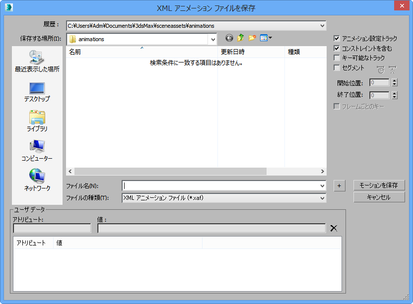Click the 値 value input field
The image size is (413, 304).
[x=211, y=228]
